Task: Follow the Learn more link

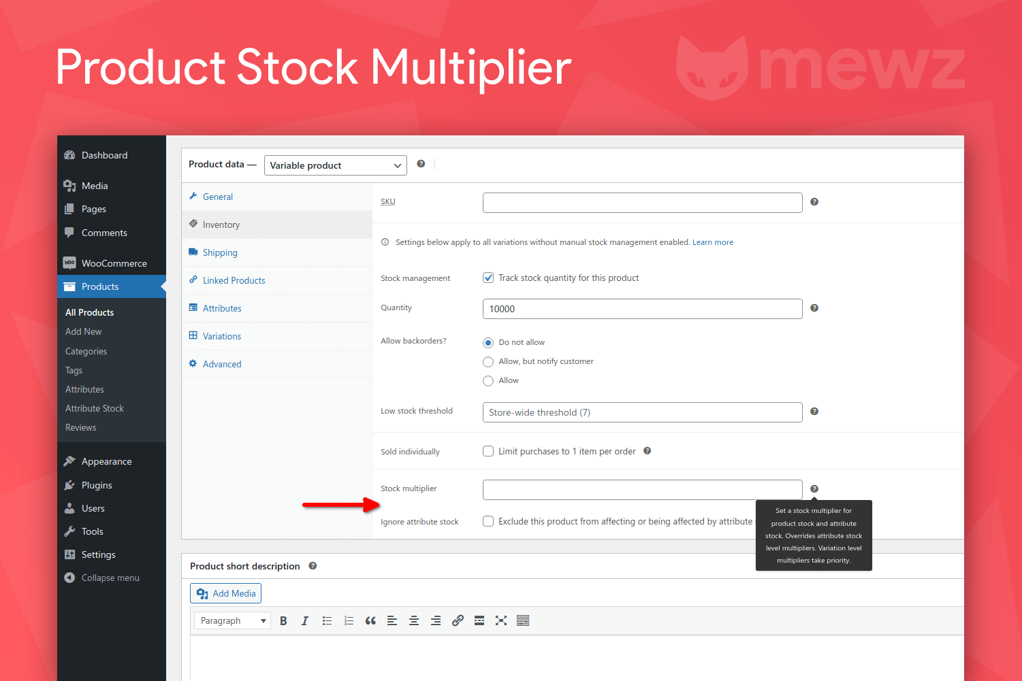Action: (713, 242)
